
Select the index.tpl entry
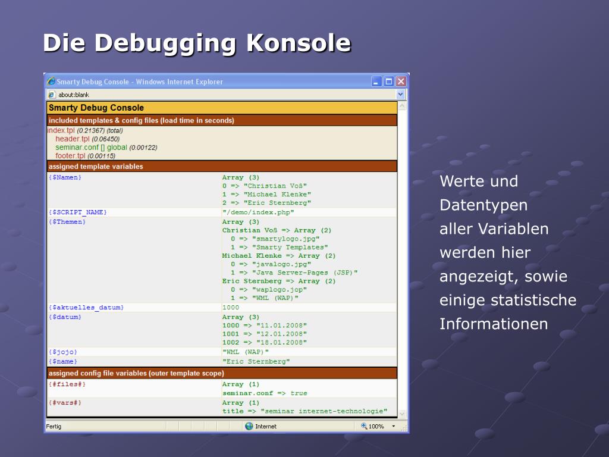61,130
